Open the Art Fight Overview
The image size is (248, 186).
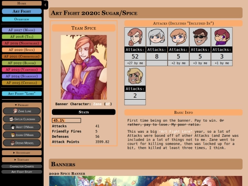click(x=22, y=19)
